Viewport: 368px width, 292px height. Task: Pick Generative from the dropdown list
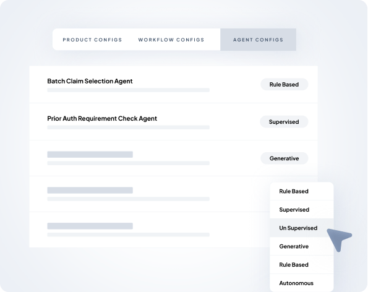[x=302, y=246]
